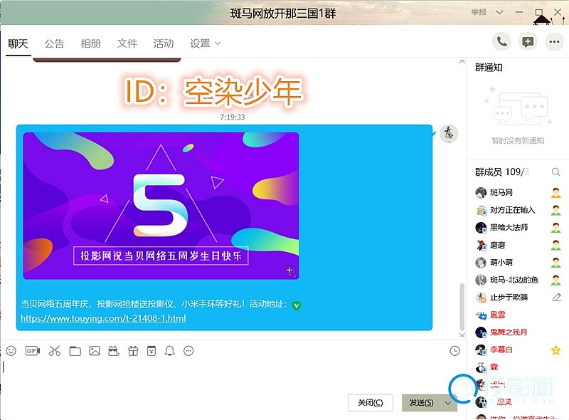Open the 活动 tab
Viewport: 569px width, 420px height.
pos(164,44)
